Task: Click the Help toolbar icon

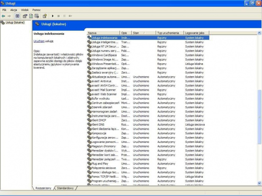Action: click(44, 16)
